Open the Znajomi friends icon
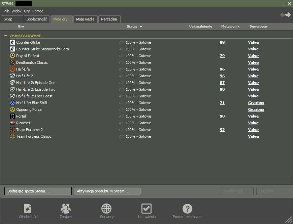 coord(66,209)
